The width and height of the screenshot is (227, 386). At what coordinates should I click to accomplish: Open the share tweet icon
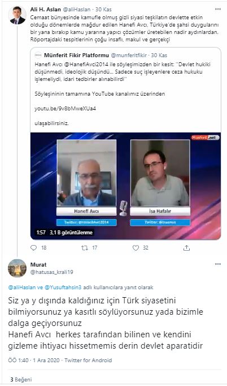tap(187, 248)
